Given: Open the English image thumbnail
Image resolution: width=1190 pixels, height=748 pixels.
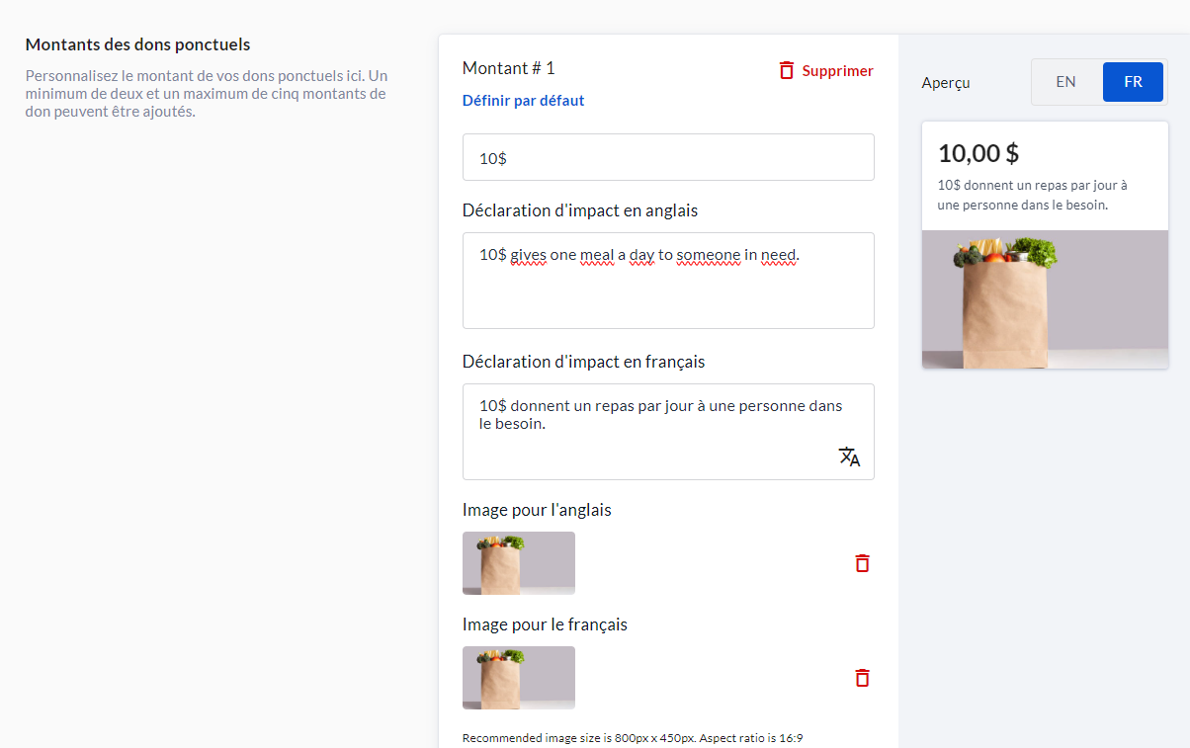Looking at the screenshot, I should pyautogui.click(x=519, y=563).
